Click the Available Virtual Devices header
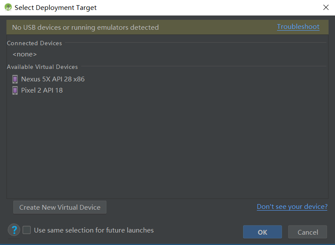This screenshot has width=335, height=245. click(42, 67)
